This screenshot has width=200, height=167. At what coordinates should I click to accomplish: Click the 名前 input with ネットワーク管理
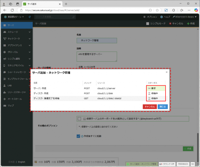pyautogui.click(x=97, y=41)
